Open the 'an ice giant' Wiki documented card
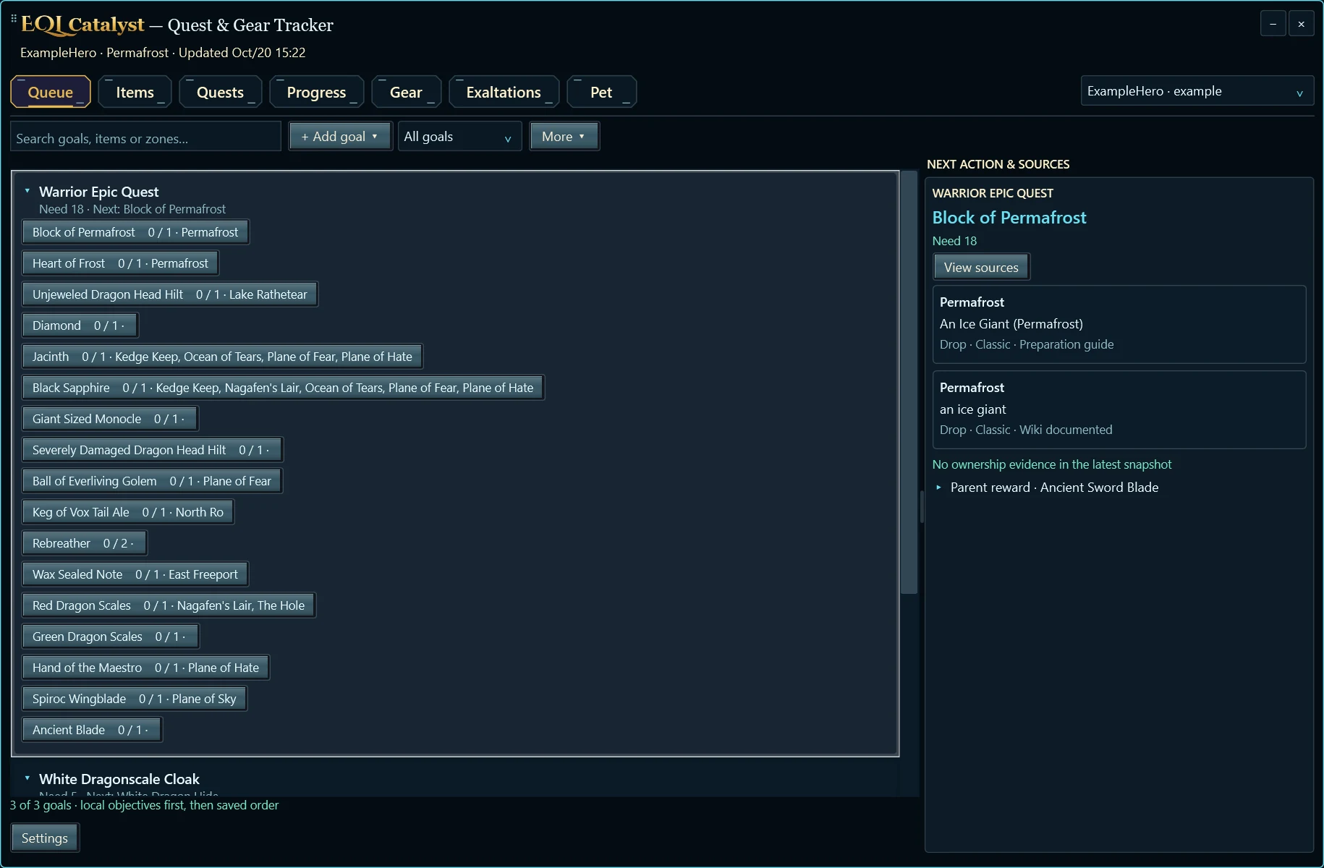This screenshot has height=868, width=1324. [x=1119, y=409]
